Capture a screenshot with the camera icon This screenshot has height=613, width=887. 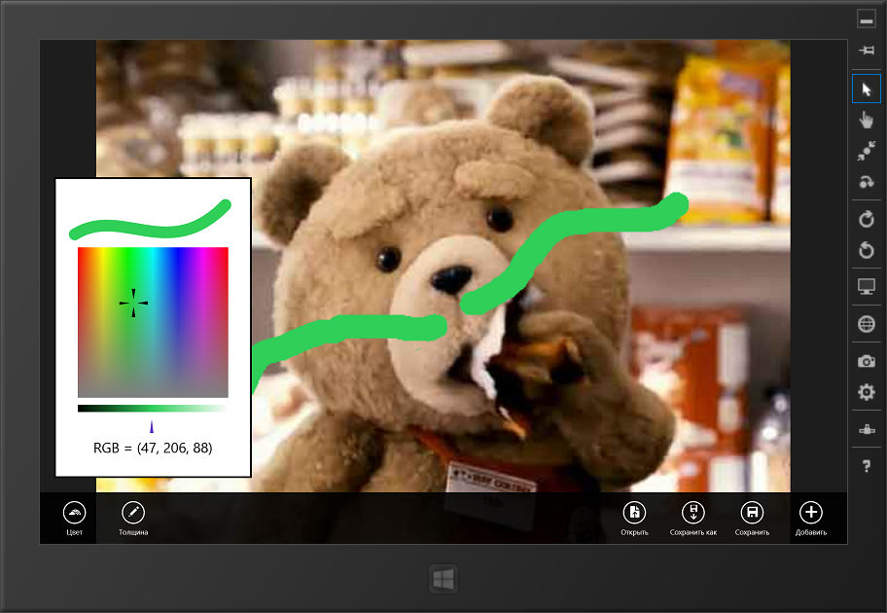point(866,361)
